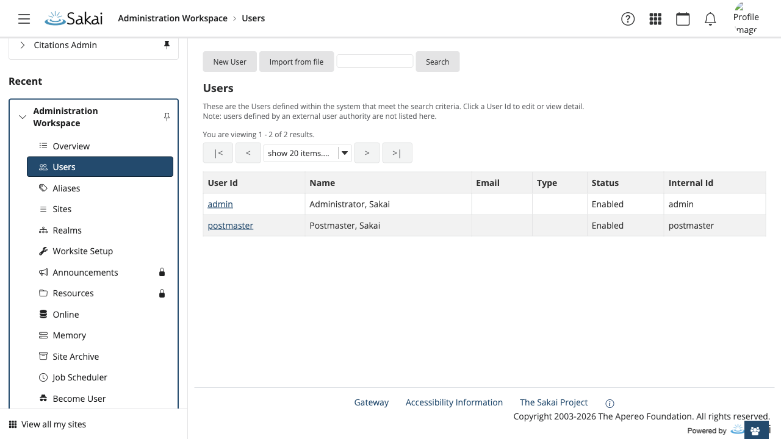Open the Become User tool
Screen dimensions: 781x439
click(x=100, y=399)
